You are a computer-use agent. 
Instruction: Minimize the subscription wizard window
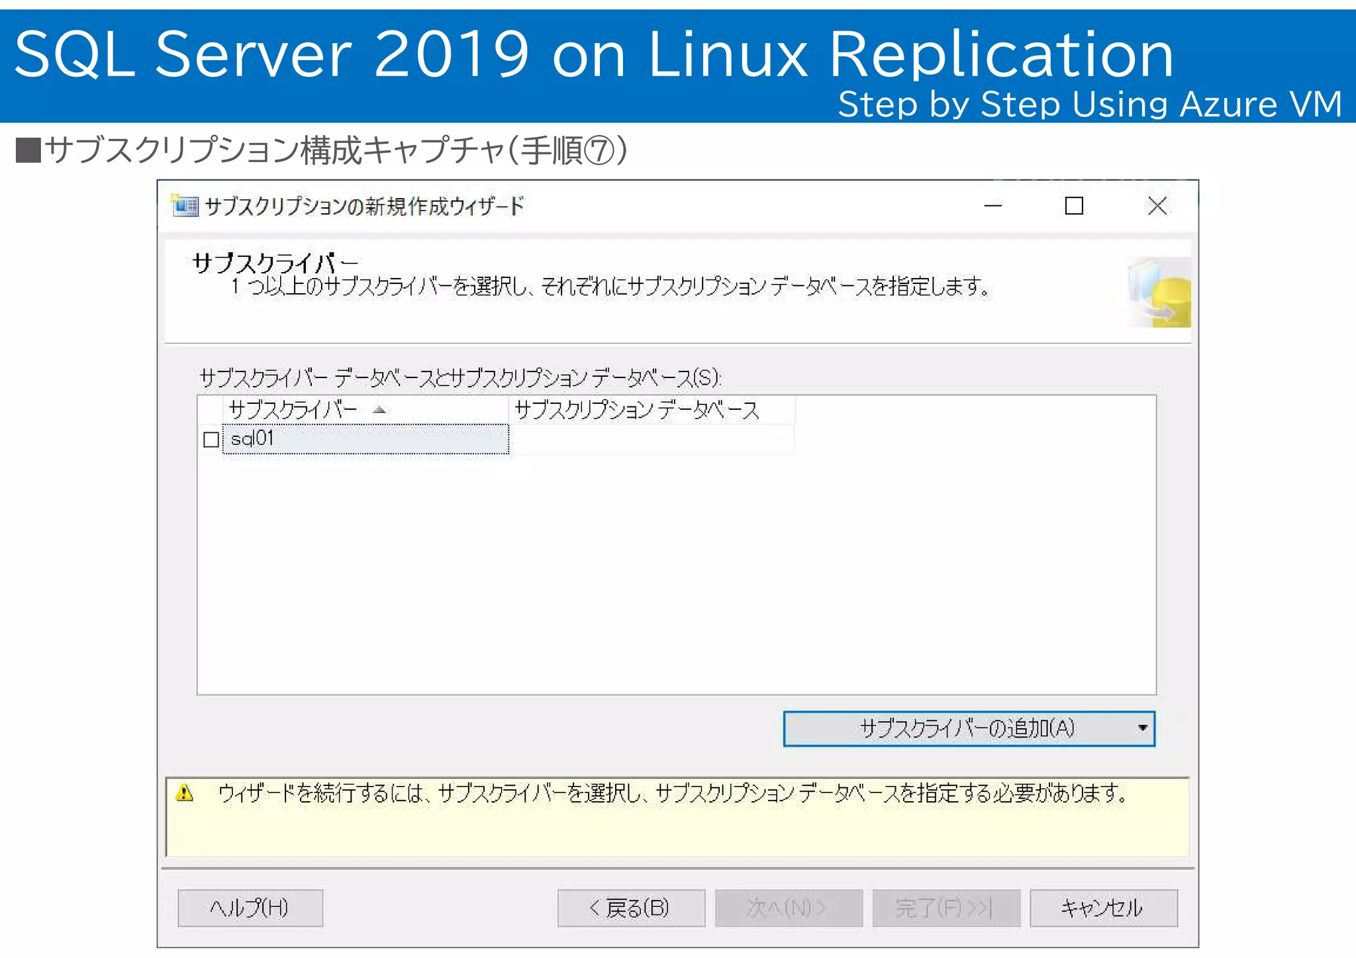[x=993, y=206]
